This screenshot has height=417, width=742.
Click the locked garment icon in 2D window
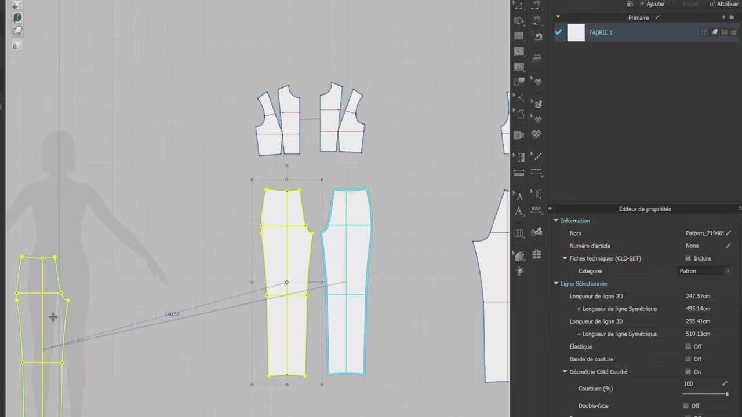(x=17, y=45)
